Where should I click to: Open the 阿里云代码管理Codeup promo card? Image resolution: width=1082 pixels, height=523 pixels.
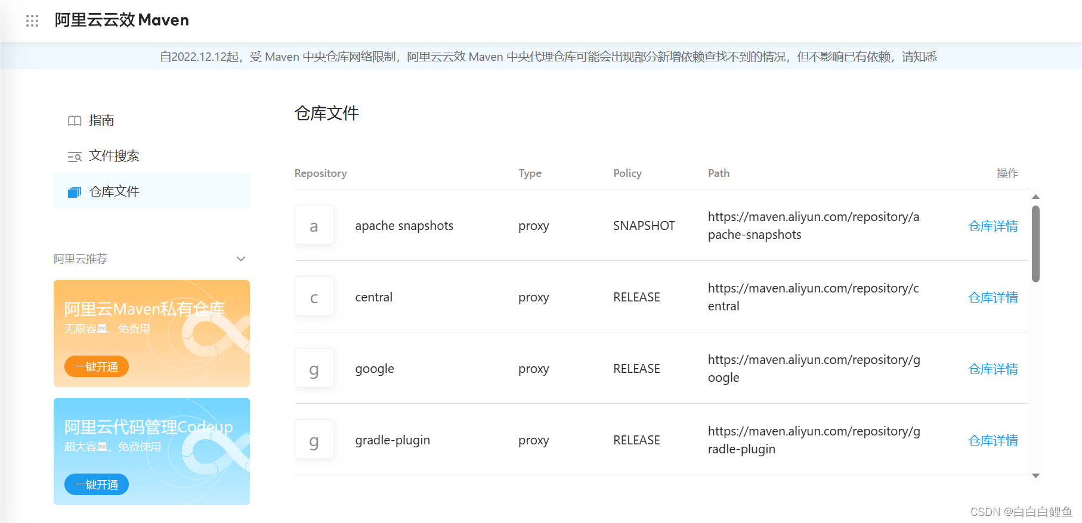152,452
